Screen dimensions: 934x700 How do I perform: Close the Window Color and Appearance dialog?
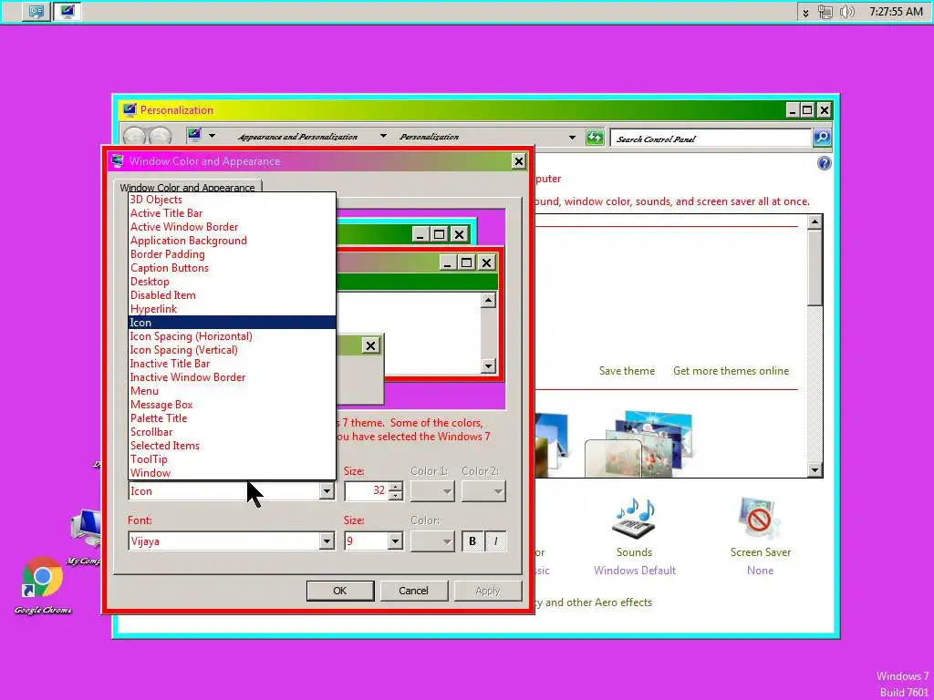(x=519, y=161)
